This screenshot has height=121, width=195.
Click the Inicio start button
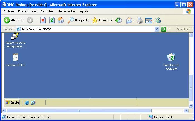tap(13, 102)
